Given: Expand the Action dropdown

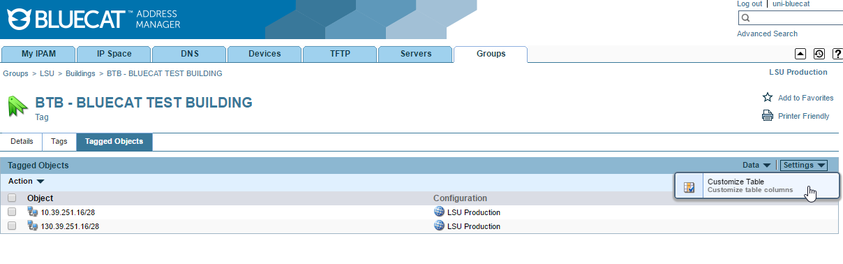Looking at the screenshot, I should (x=27, y=182).
